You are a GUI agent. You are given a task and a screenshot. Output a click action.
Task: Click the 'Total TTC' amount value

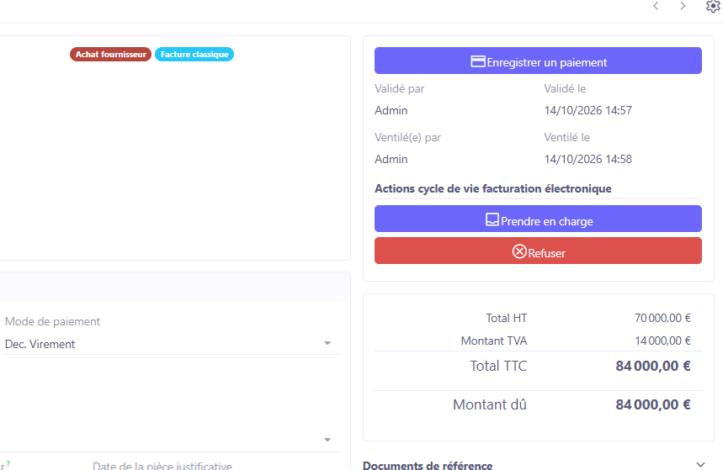(653, 366)
